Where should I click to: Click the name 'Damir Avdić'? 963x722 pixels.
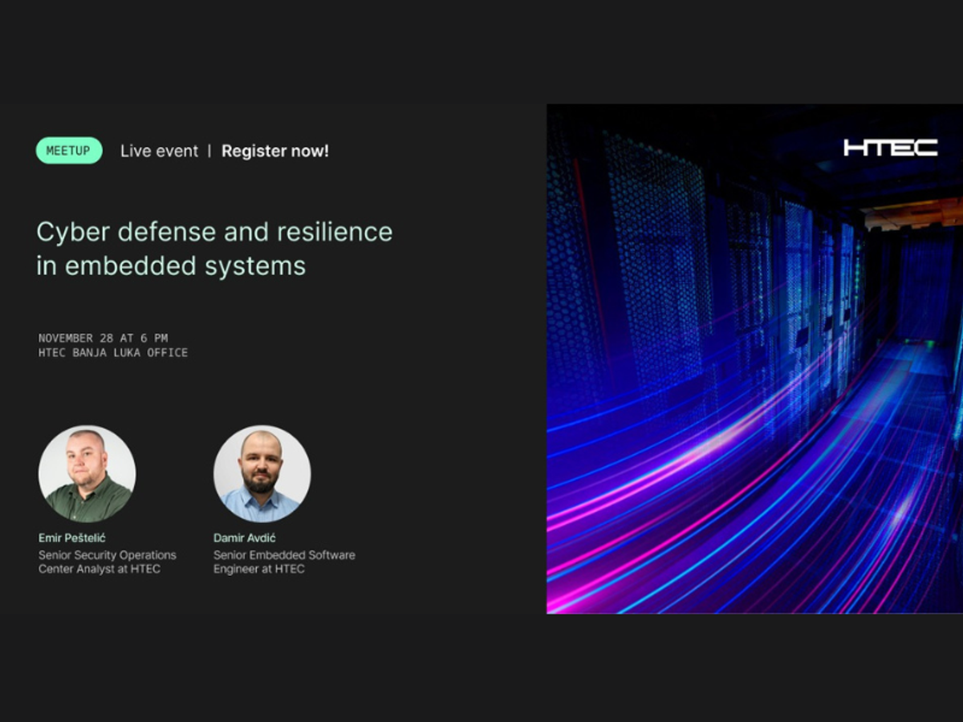pos(244,537)
